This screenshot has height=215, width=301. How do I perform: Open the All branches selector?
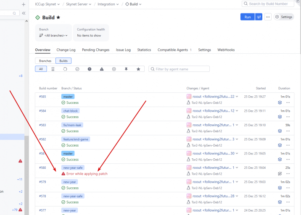coord(53,35)
